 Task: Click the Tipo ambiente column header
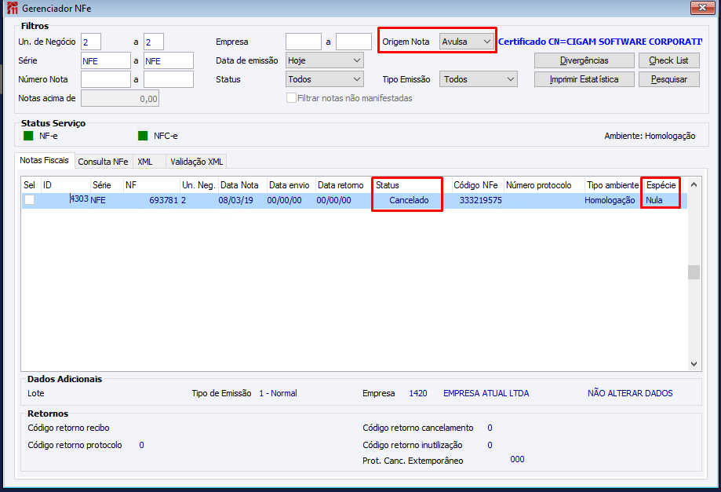tap(613, 185)
